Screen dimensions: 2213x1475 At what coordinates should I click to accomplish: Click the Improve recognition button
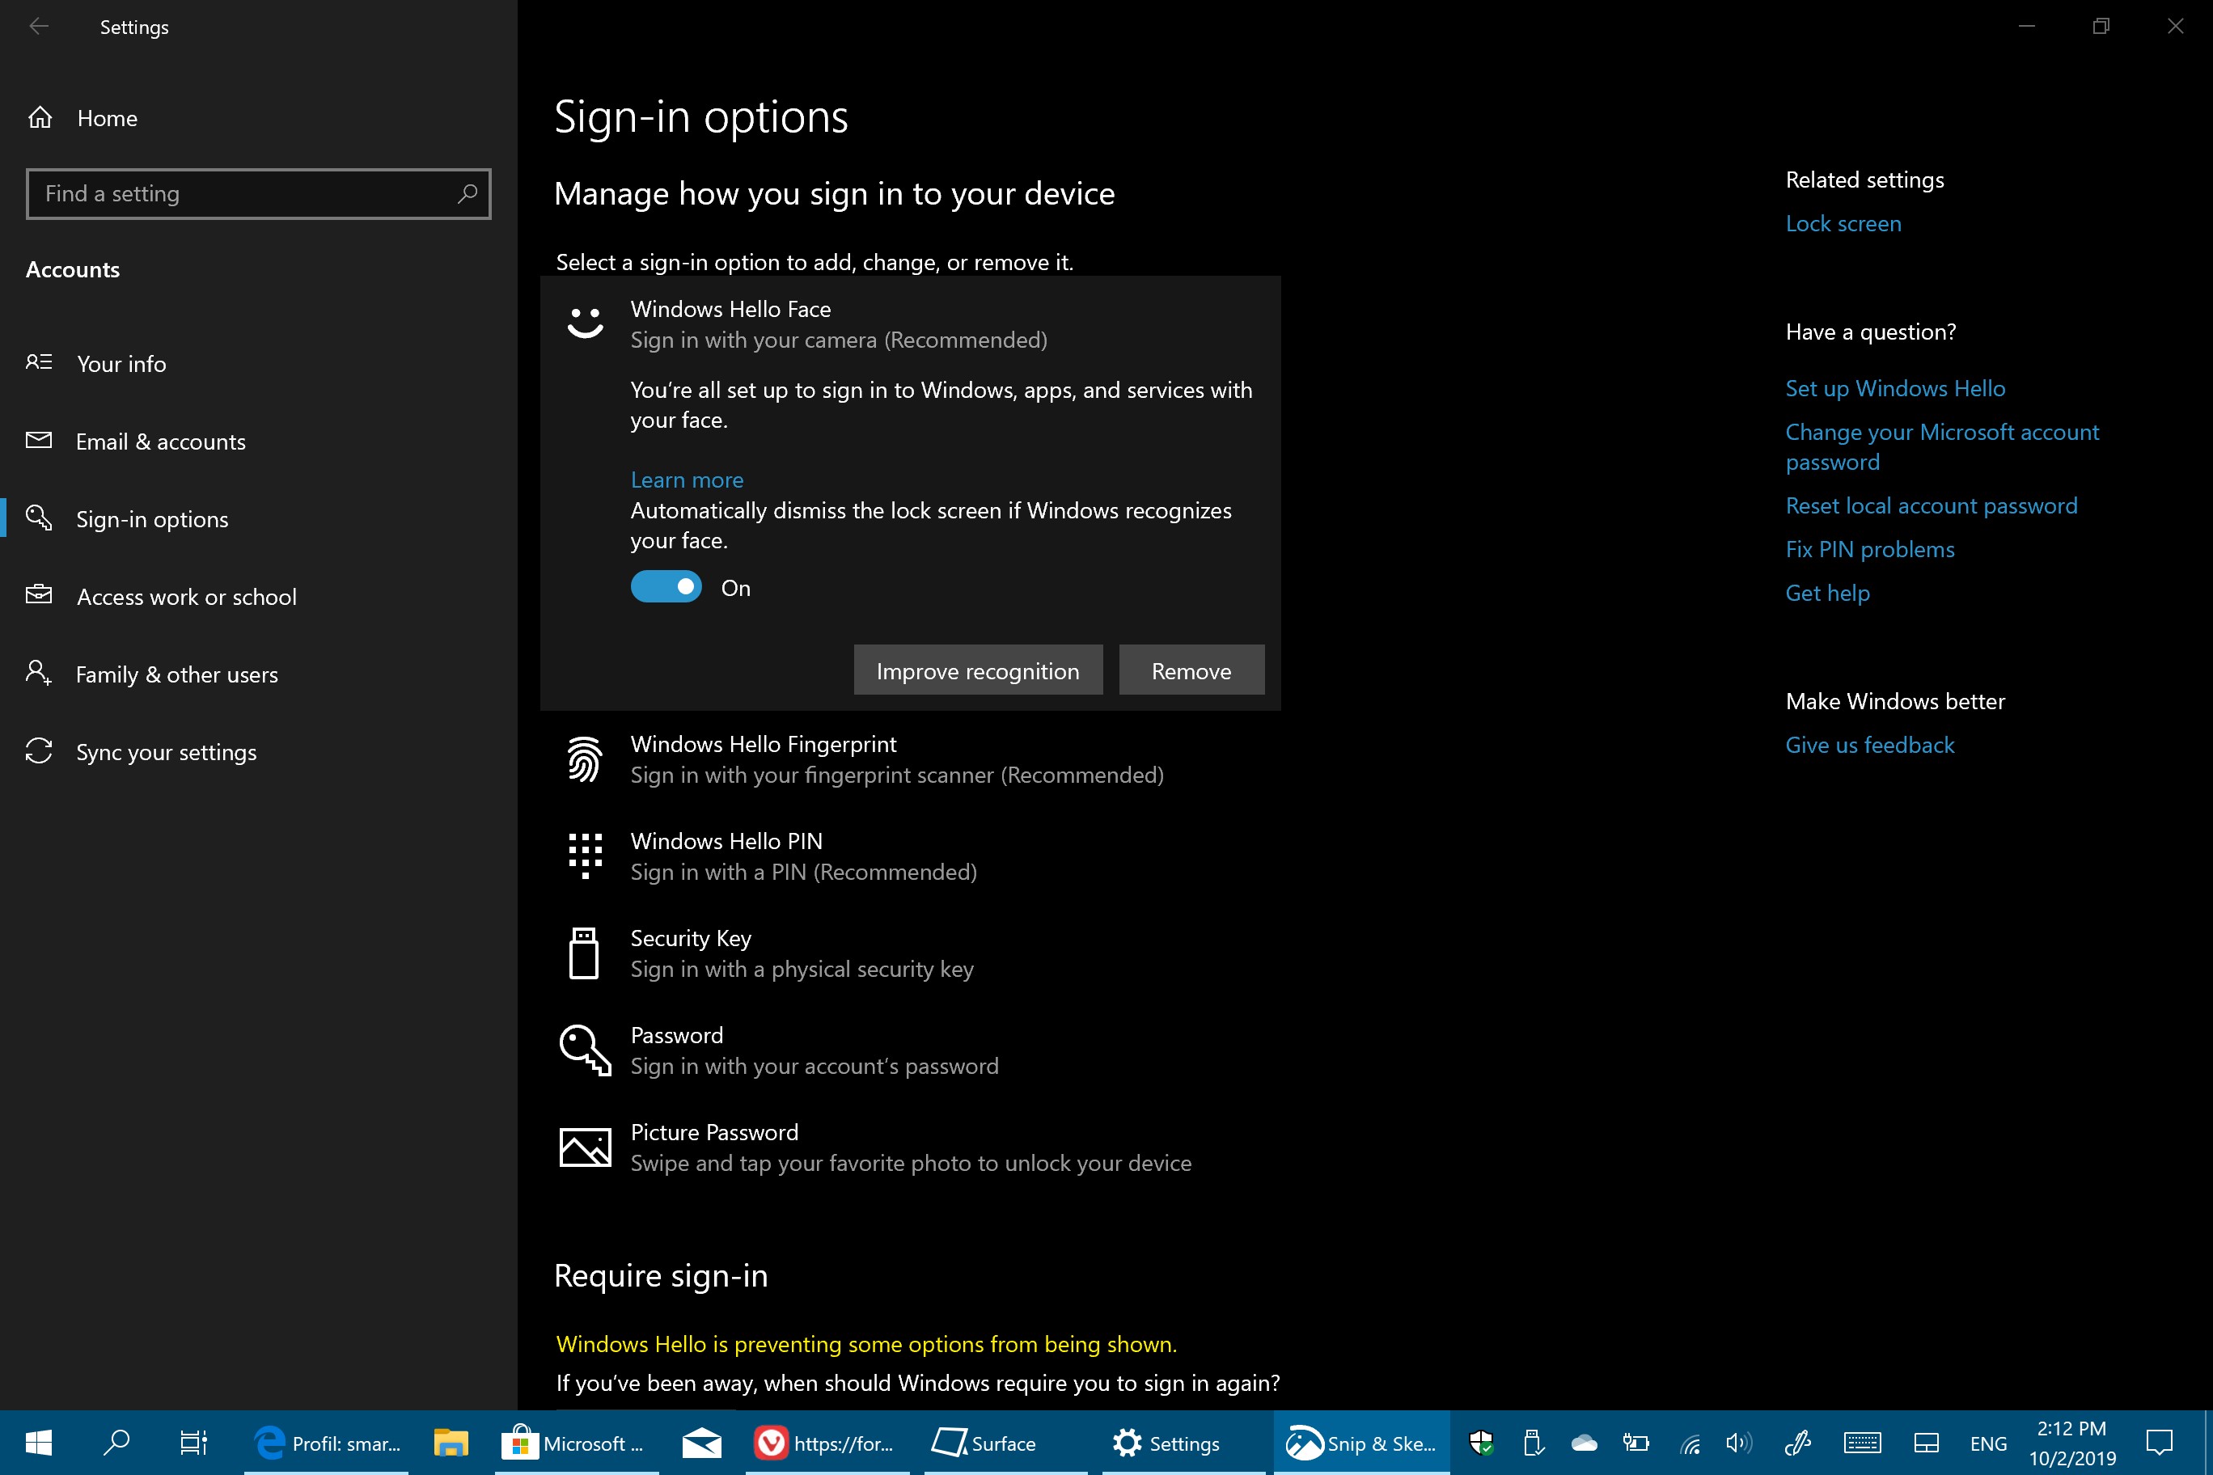(978, 670)
